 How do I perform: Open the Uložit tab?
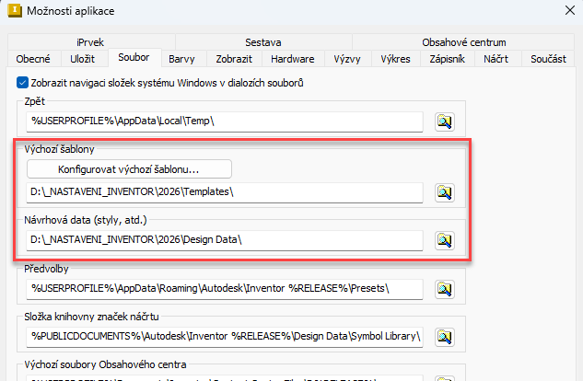82,59
